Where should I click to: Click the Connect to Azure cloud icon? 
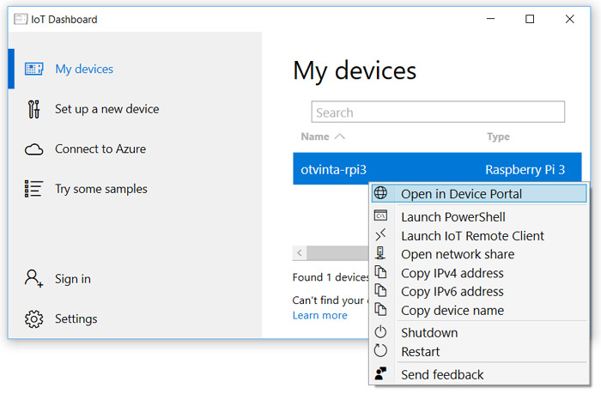point(34,149)
